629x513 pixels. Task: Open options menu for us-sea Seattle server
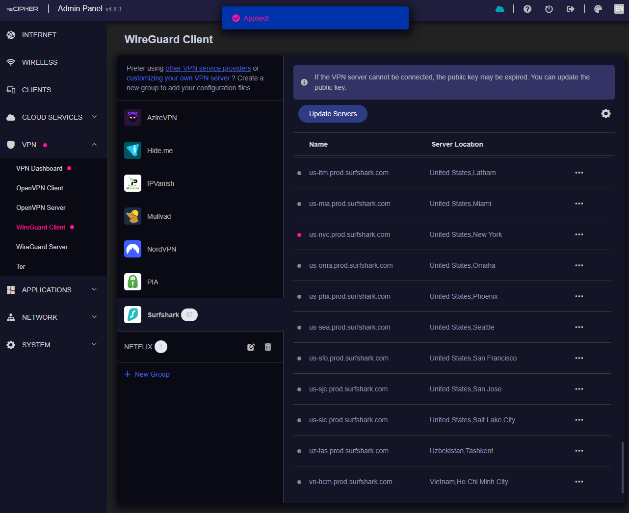pyautogui.click(x=579, y=327)
